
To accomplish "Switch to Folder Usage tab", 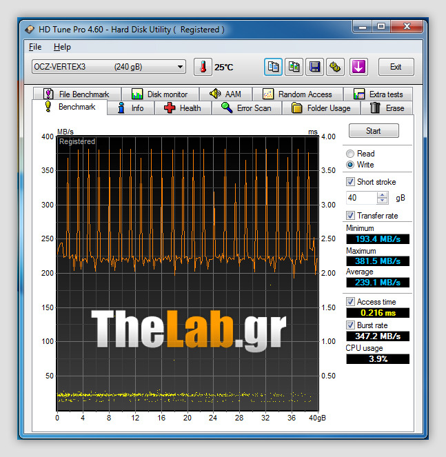I will coord(321,108).
